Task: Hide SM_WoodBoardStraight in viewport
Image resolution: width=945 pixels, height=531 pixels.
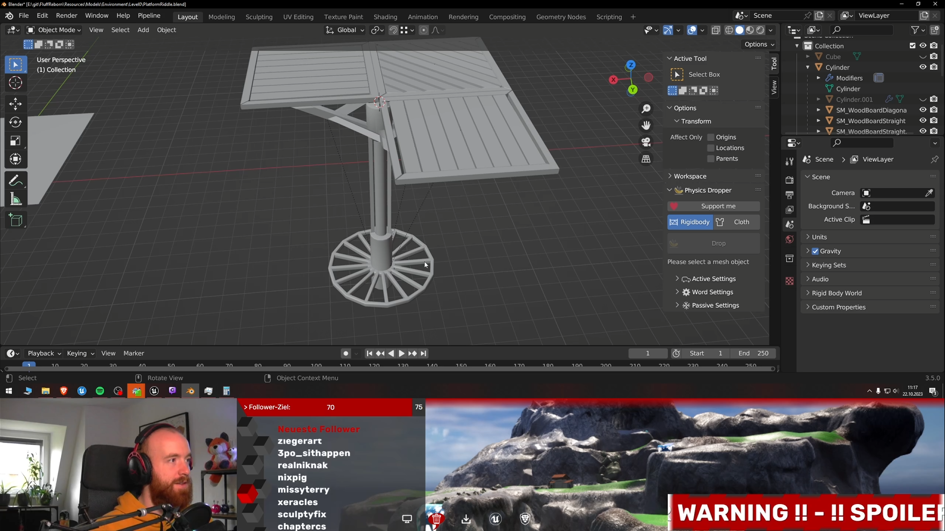Action: [x=923, y=120]
